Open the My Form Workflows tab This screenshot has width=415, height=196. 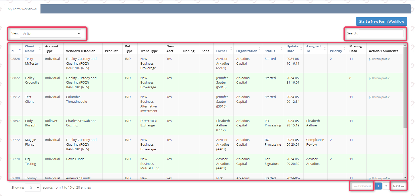[22, 9]
